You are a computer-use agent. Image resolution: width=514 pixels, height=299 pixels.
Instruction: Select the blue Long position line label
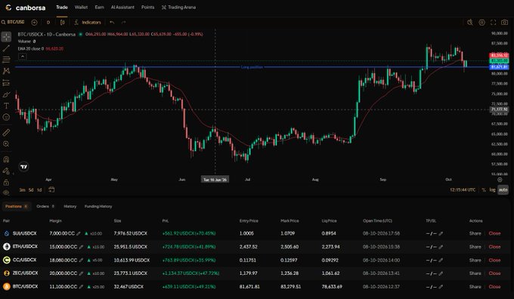(x=252, y=67)
